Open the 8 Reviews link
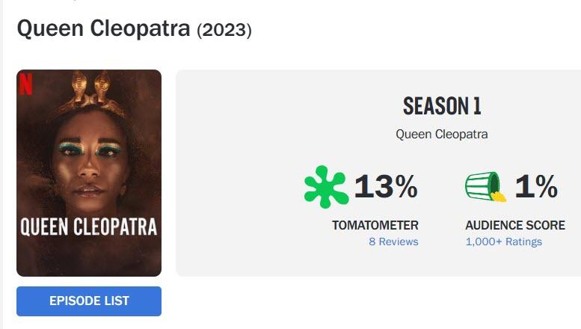581x329 pixels. coord(393,242)
